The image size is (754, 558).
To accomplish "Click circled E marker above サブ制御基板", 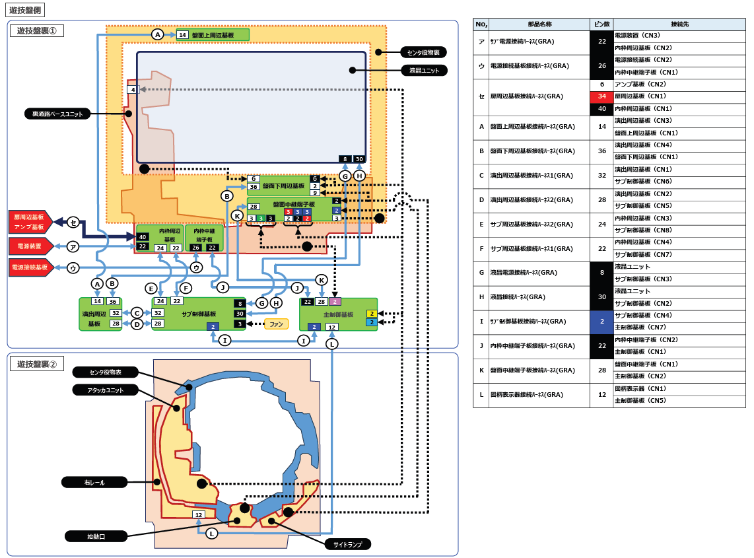I will click(x=151, y=289).
